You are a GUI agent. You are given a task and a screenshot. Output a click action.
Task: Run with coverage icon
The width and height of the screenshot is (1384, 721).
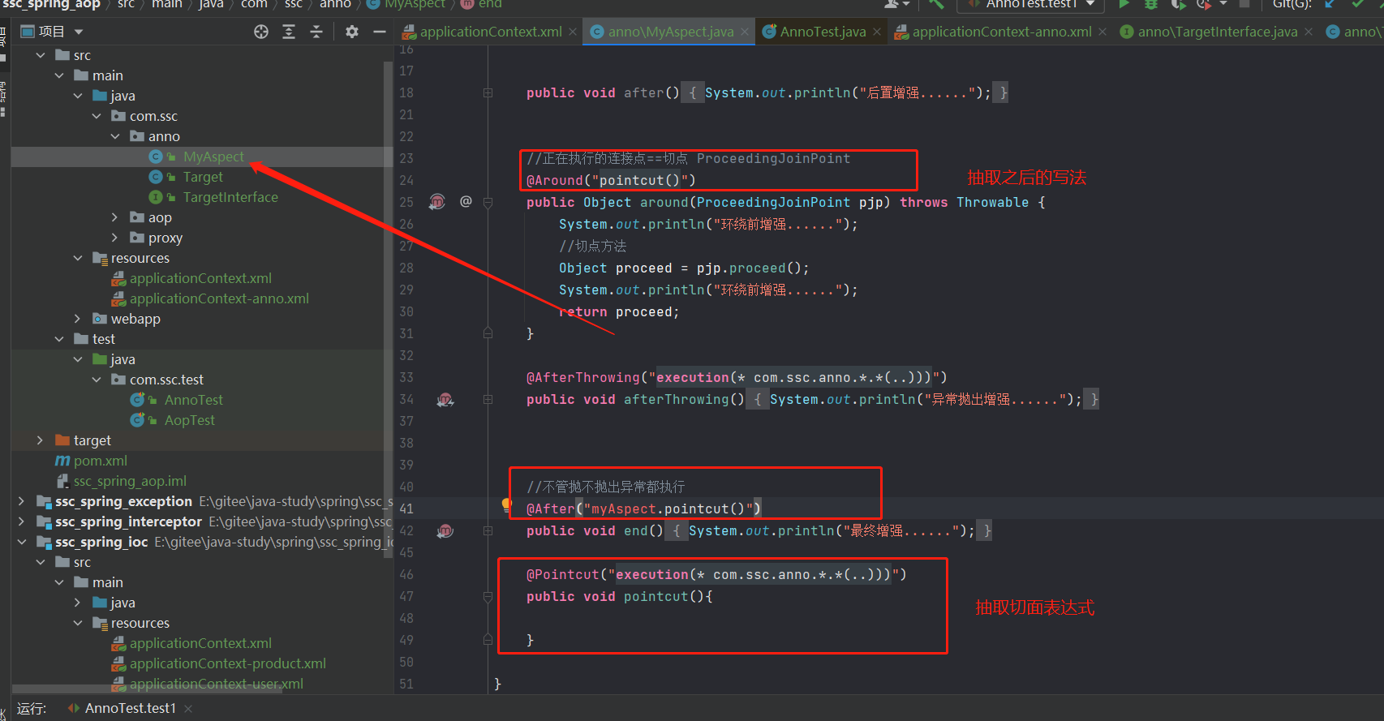1178,4
